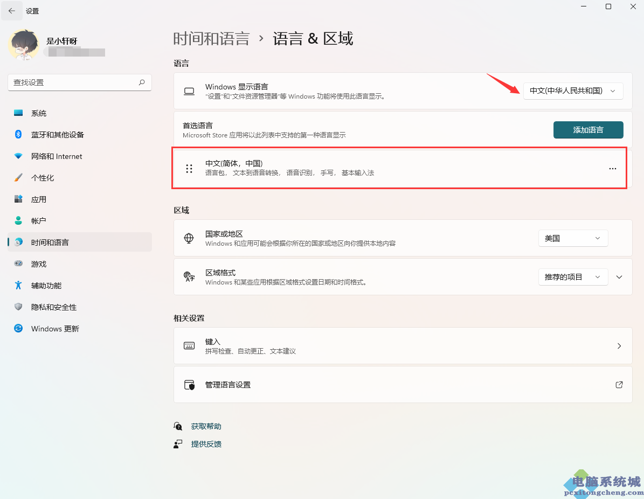Open 应用 settings
644x499 pixels.
(80, 199)
